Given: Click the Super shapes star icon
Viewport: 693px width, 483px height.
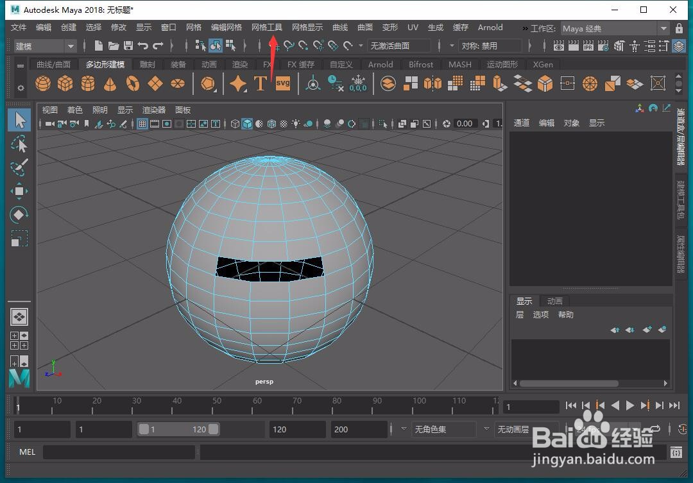Looking at the screenshot, I should coord(238,83).
